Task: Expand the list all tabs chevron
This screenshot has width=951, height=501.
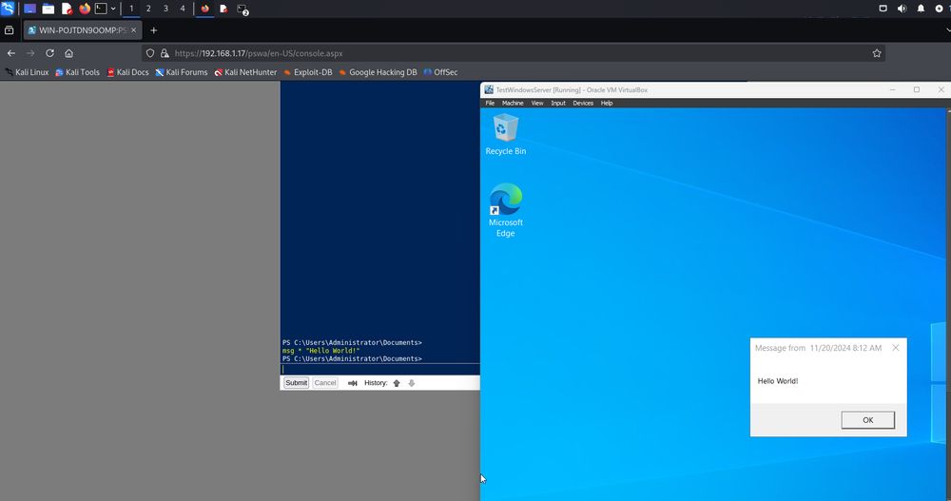Action: [947, 29]
